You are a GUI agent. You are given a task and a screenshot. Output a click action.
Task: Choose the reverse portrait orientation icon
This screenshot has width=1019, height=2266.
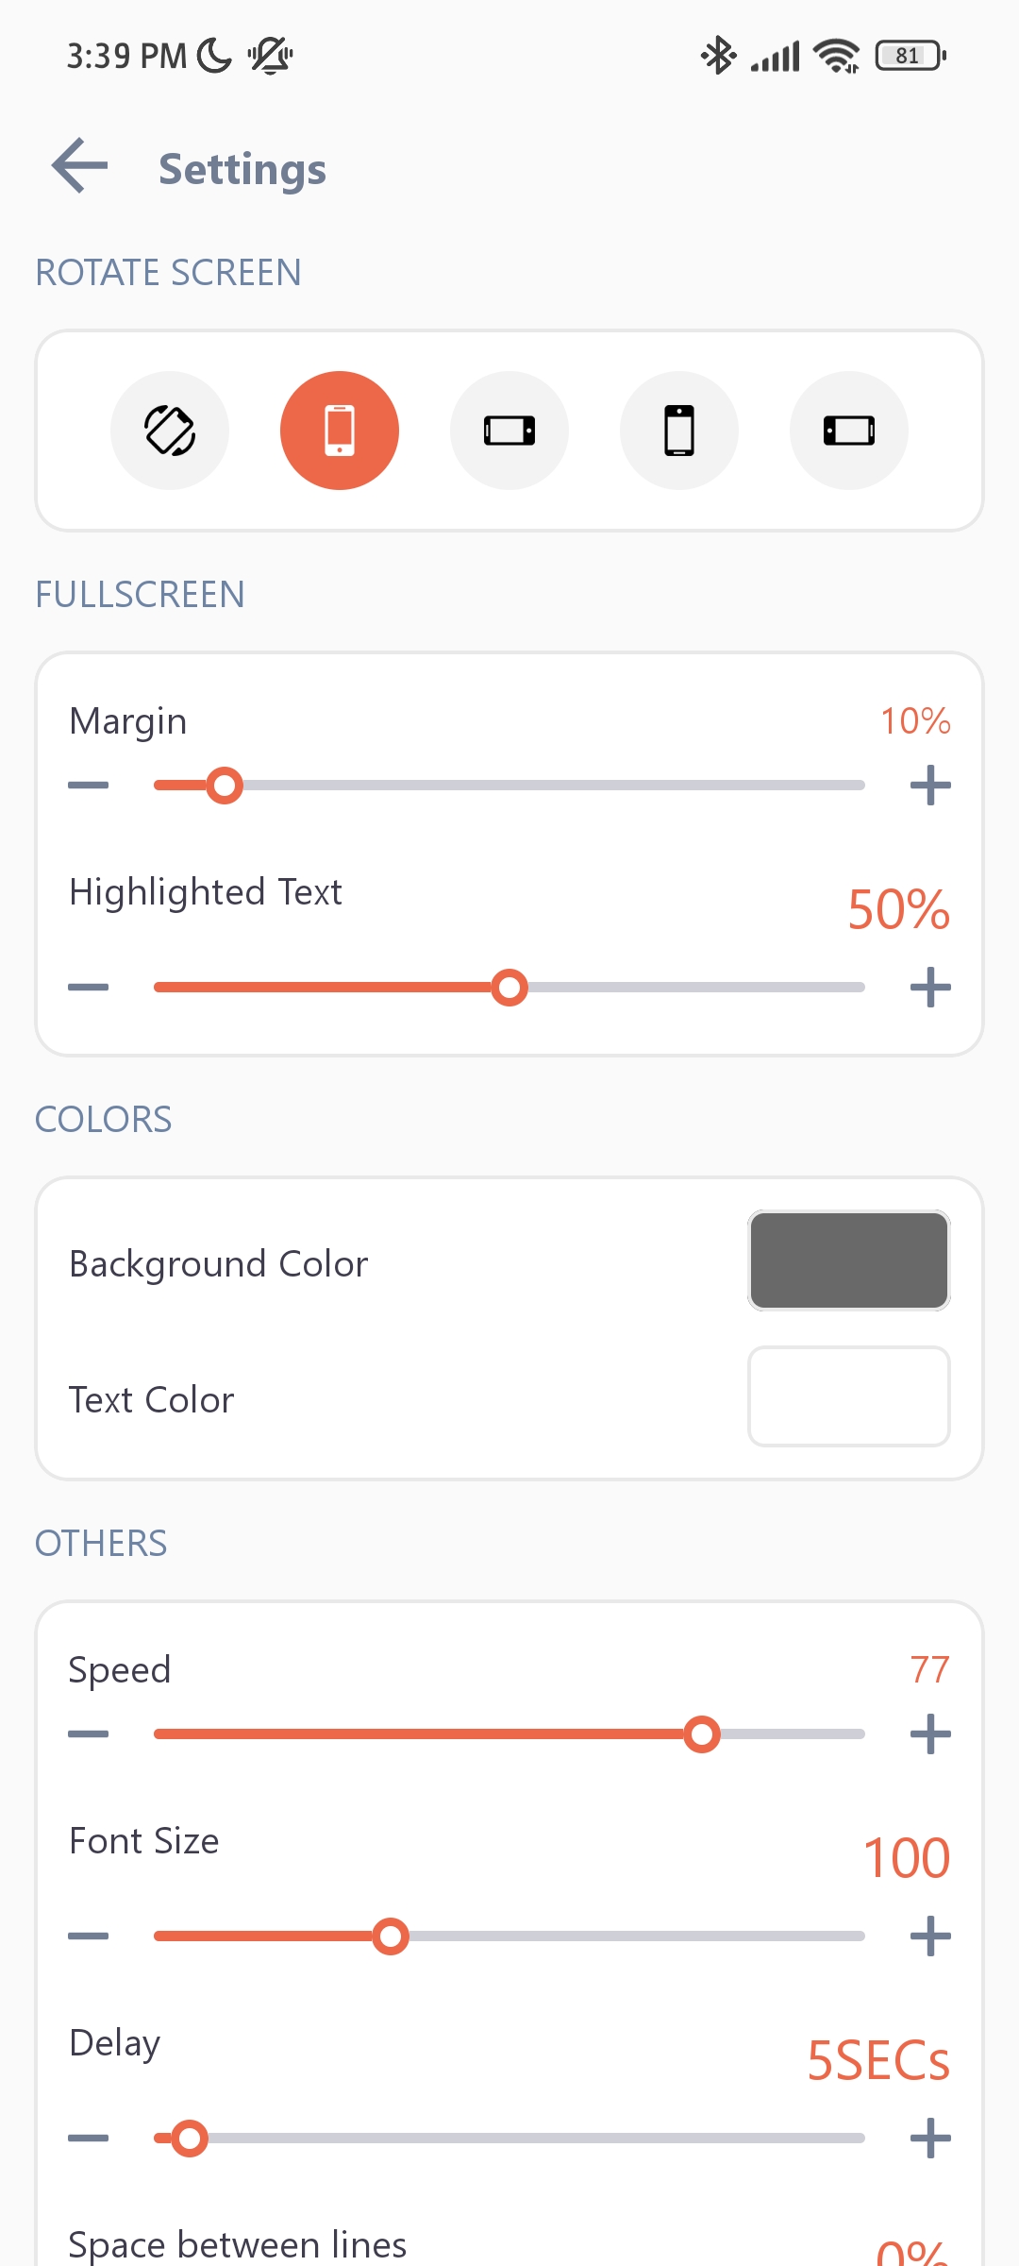679,431
